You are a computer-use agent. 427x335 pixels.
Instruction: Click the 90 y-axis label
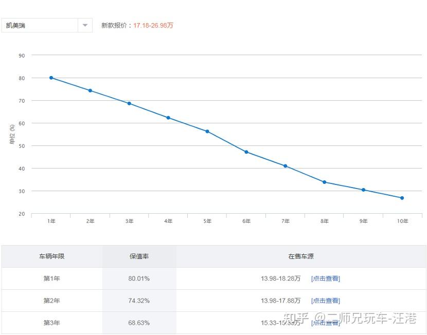tap(22, 55)
